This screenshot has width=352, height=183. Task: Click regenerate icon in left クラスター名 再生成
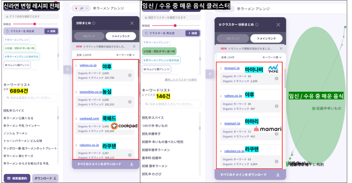[8, 31]
